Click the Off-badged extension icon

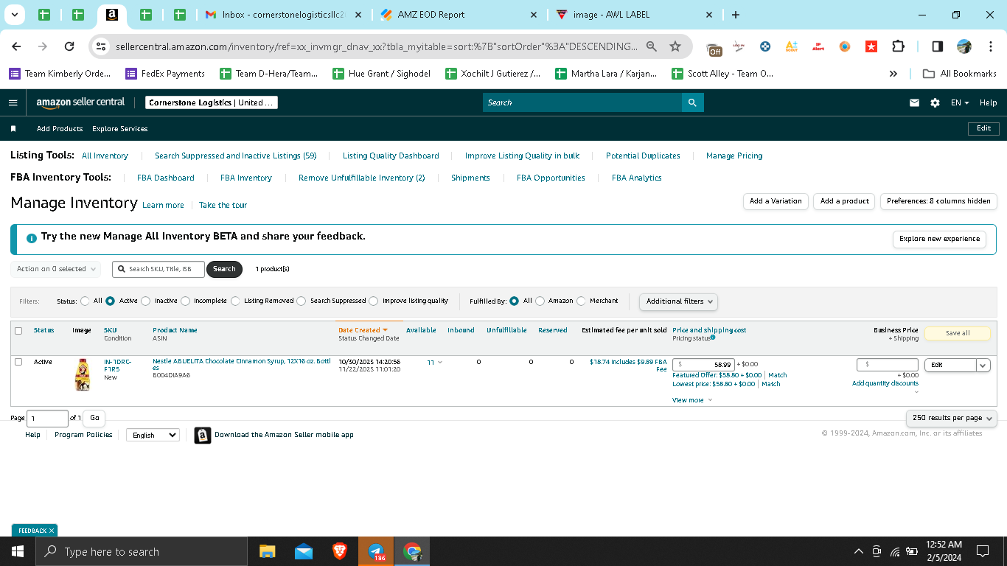click(714, 47)
